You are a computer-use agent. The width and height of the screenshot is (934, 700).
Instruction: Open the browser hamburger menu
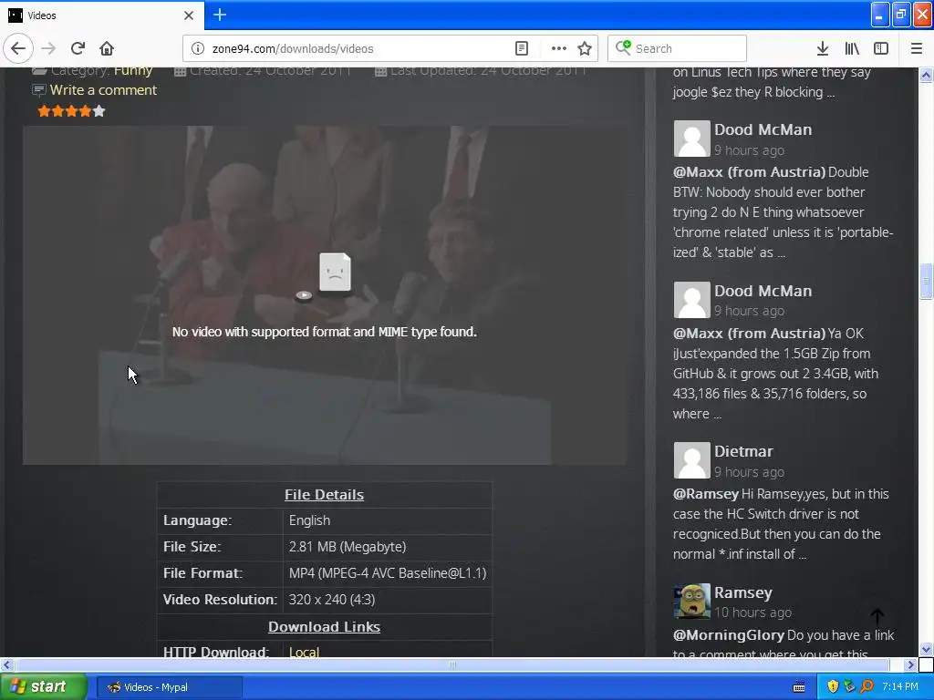click(x=917, y=48)
